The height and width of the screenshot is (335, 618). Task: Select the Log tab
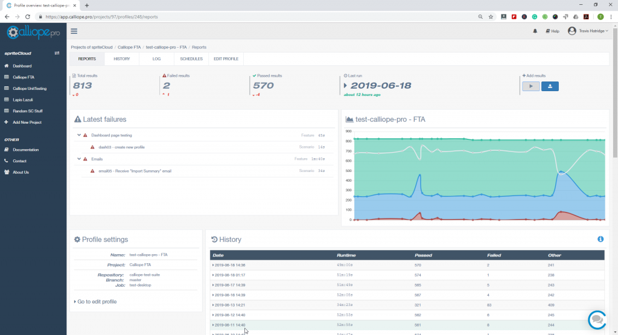pos(156,59)
